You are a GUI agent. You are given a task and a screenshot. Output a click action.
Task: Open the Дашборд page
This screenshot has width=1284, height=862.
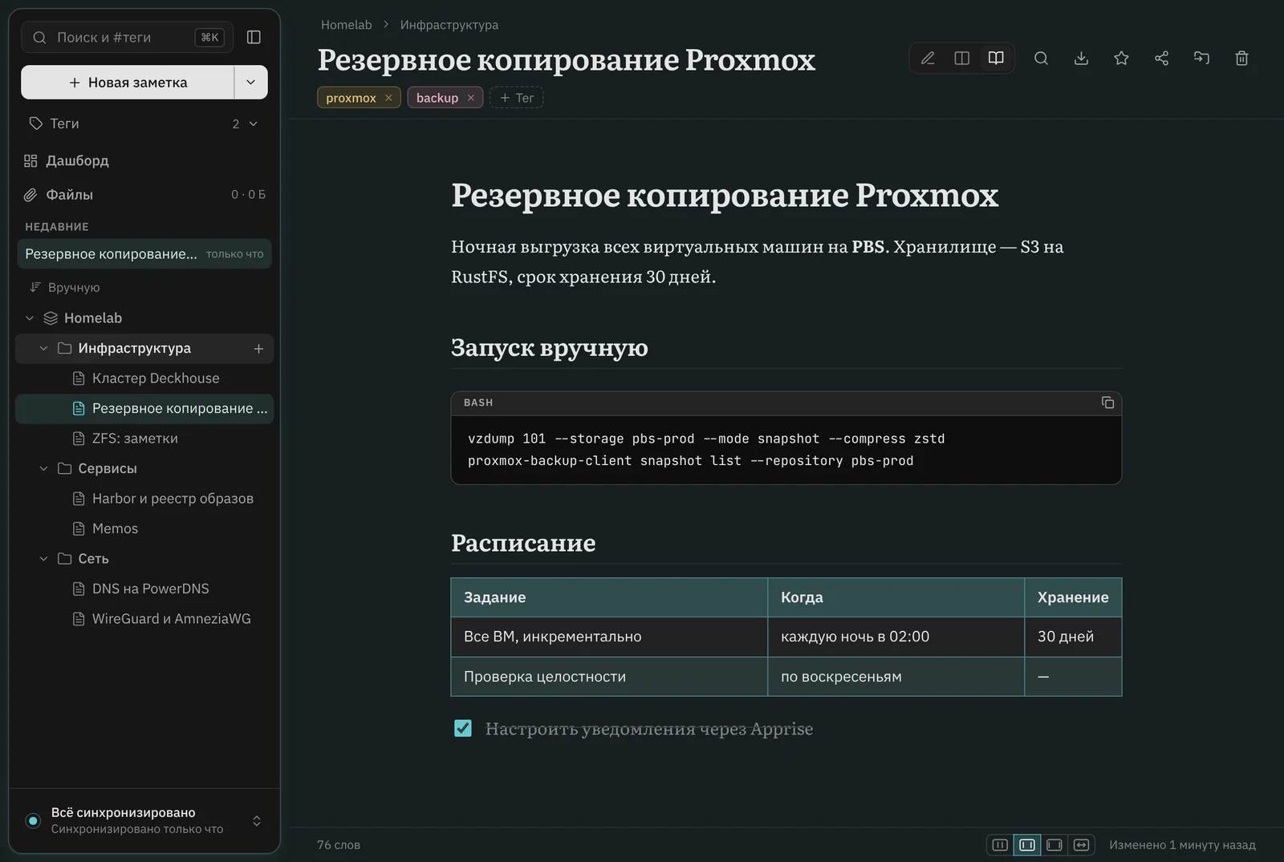144,160
